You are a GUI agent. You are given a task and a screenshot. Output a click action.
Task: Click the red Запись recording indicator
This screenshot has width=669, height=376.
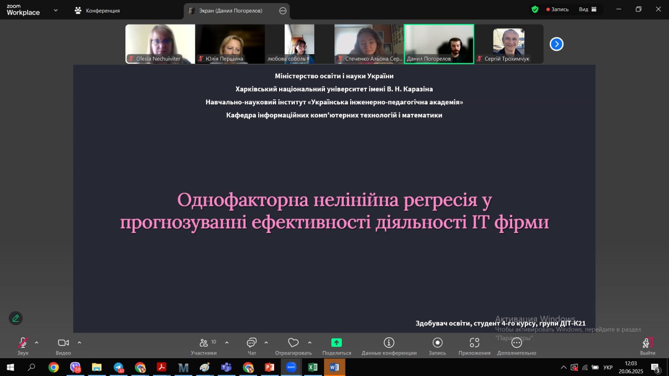point(557,9)
